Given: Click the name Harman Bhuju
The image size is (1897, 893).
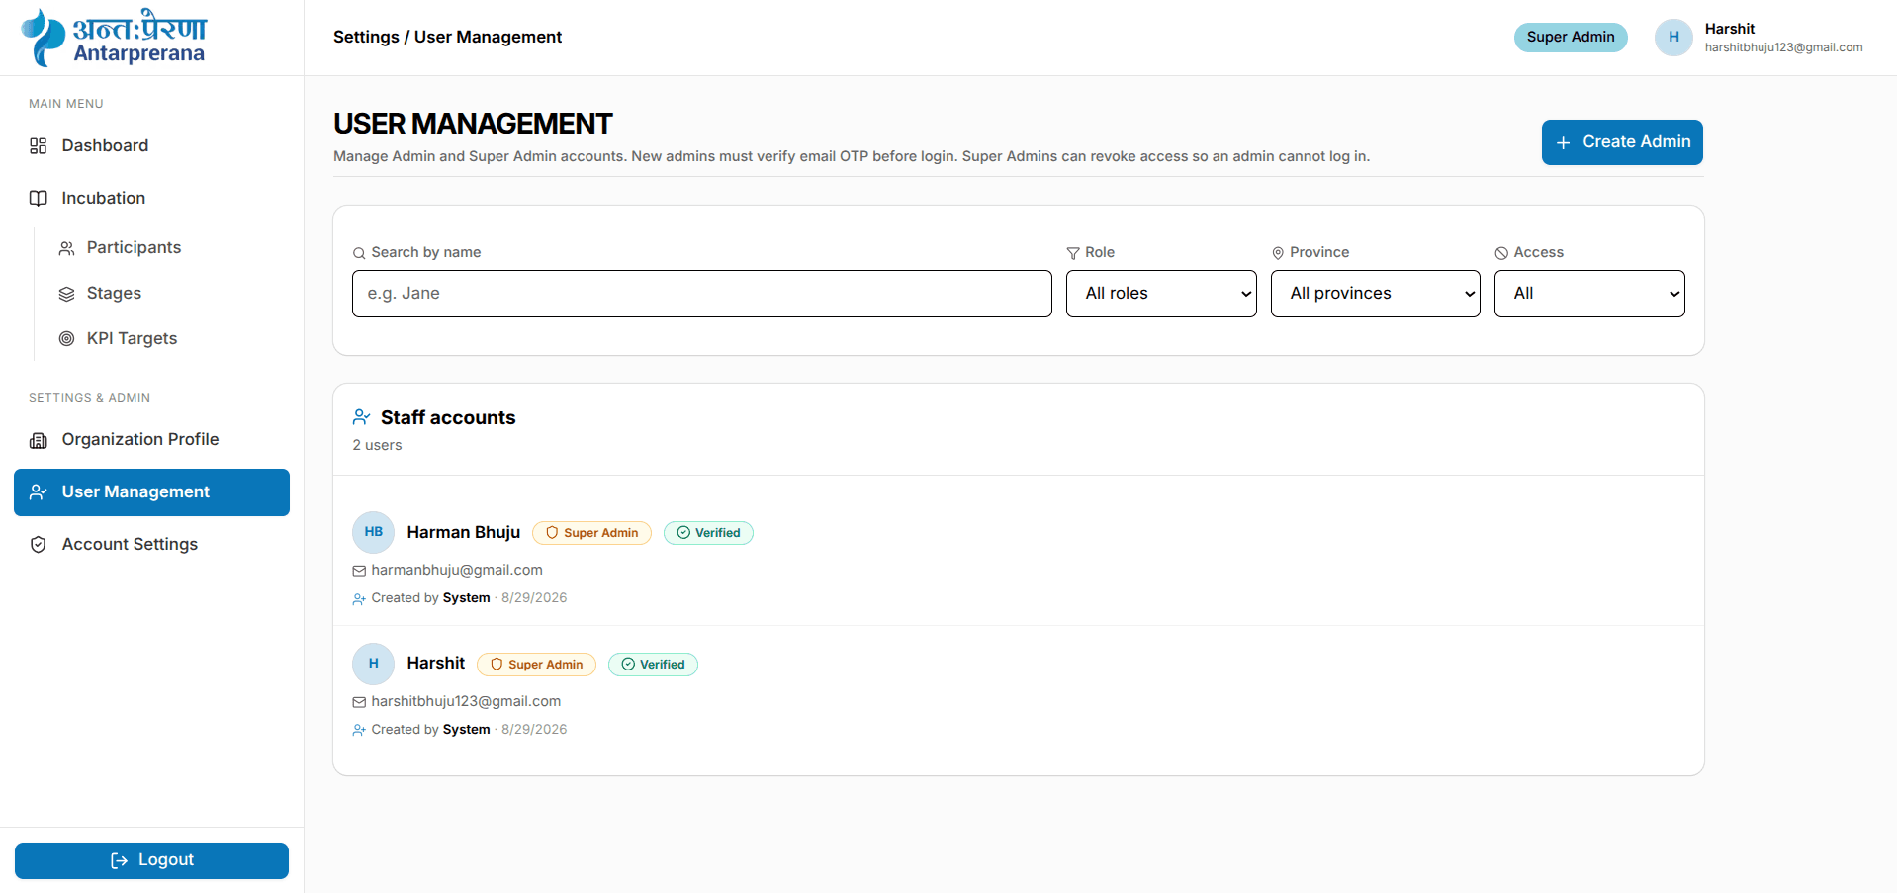Looking at the screenshot, I should pyautogui.click(x=463, y=532).
